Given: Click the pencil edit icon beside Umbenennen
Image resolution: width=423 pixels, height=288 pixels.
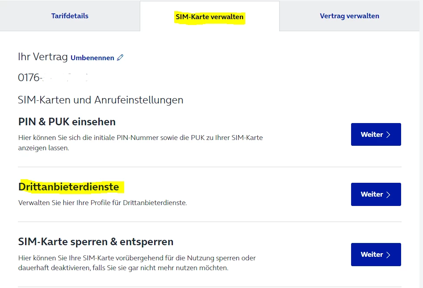Looking at the screenshot, I should point(120,58).
